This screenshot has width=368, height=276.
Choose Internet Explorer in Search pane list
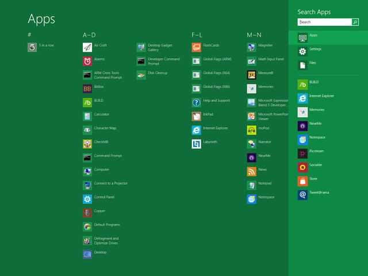coord(328,98)
